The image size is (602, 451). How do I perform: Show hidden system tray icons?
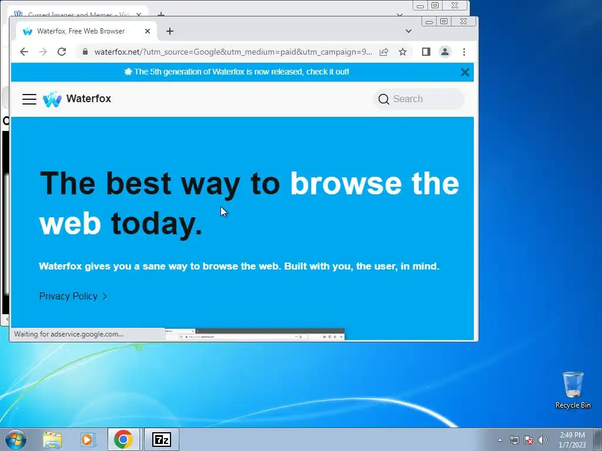(500, 440)
